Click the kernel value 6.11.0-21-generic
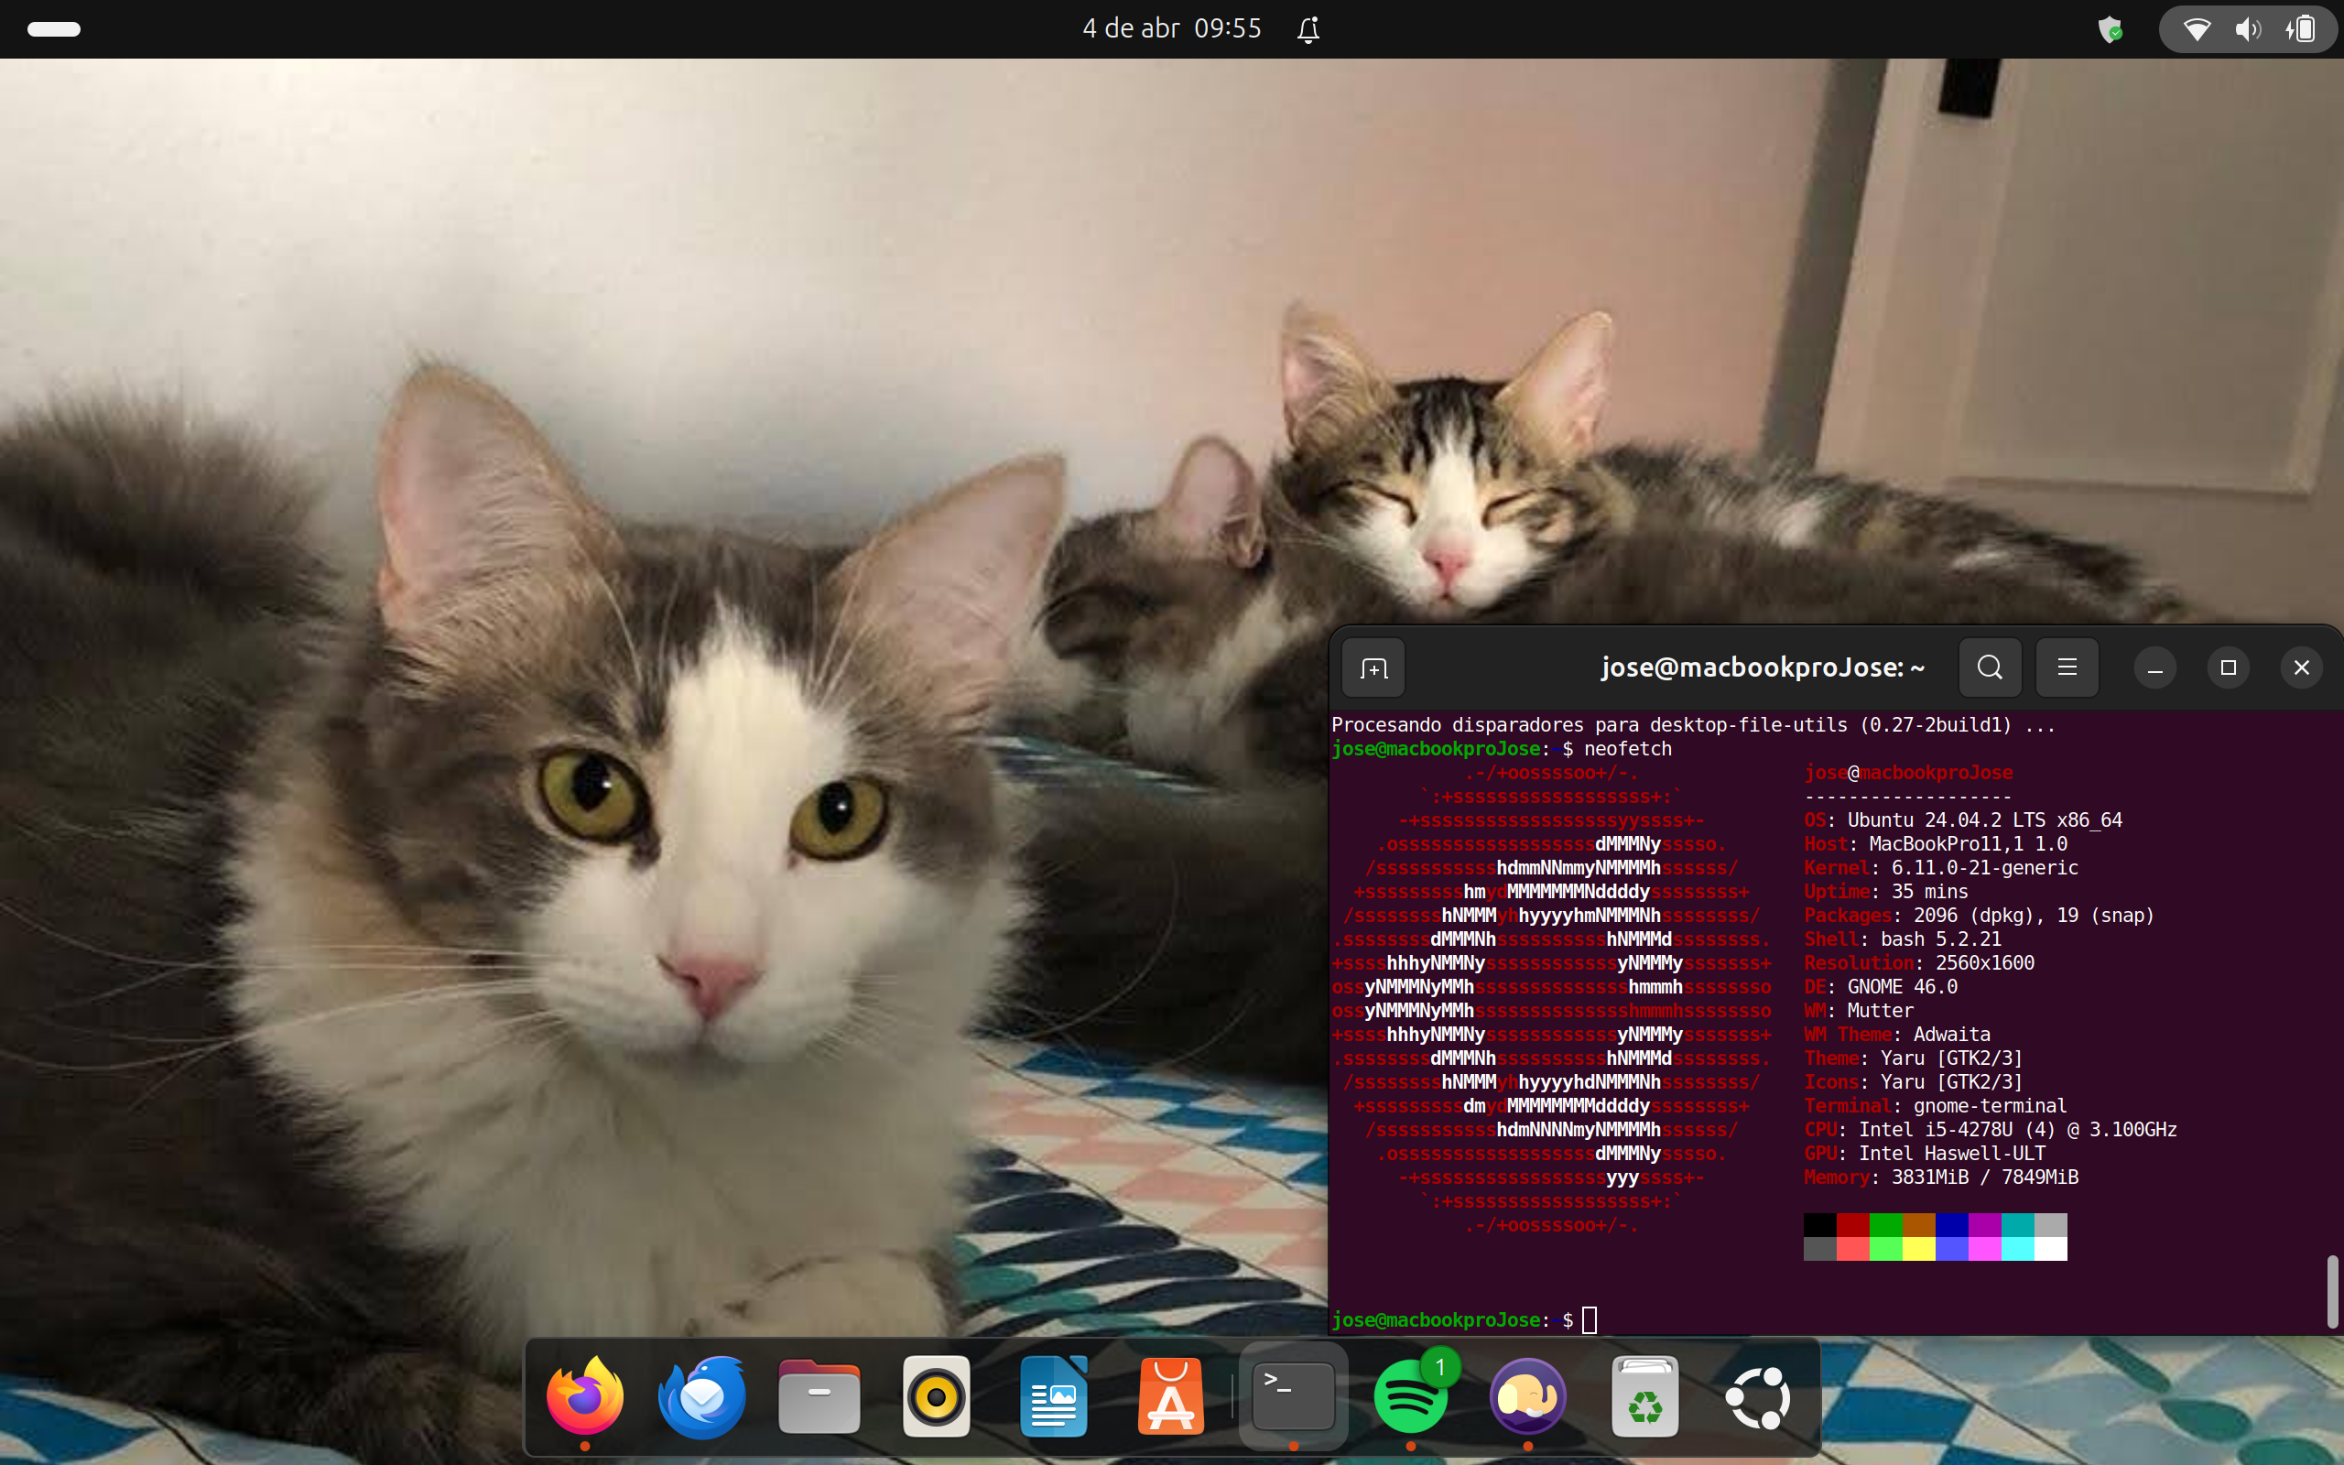 1985,868
